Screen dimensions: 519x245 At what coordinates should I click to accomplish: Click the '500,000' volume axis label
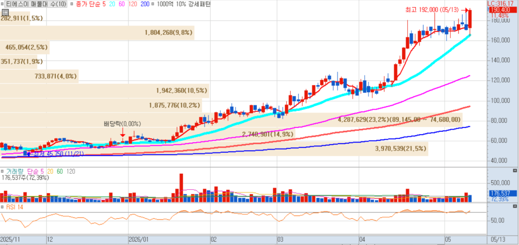point(500,183)
